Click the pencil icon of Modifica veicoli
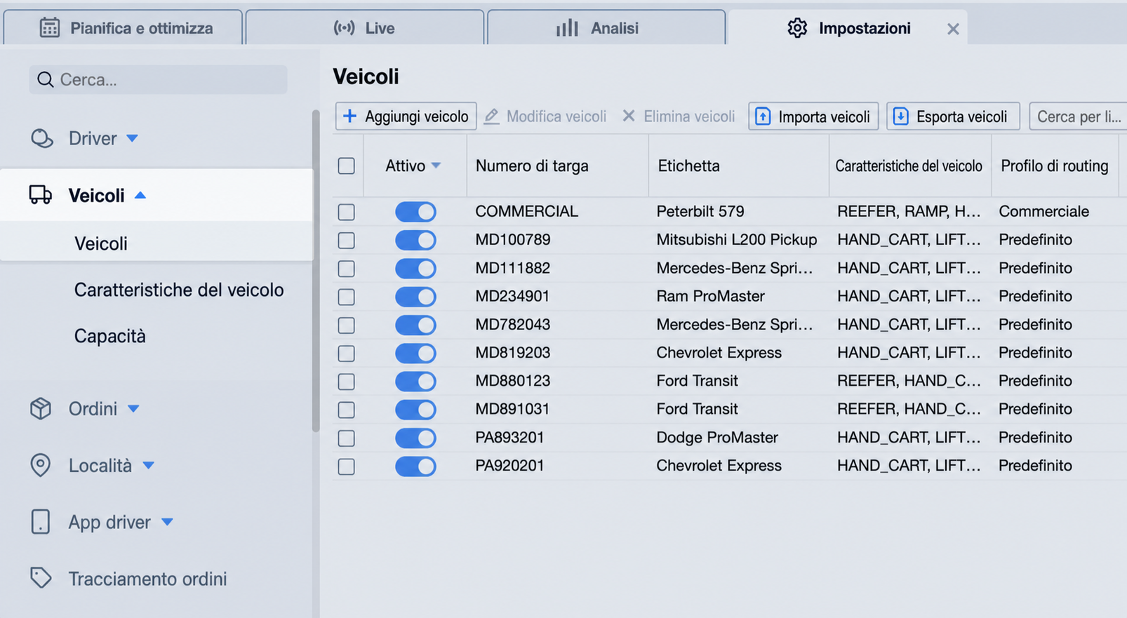 tap(491, 116)
